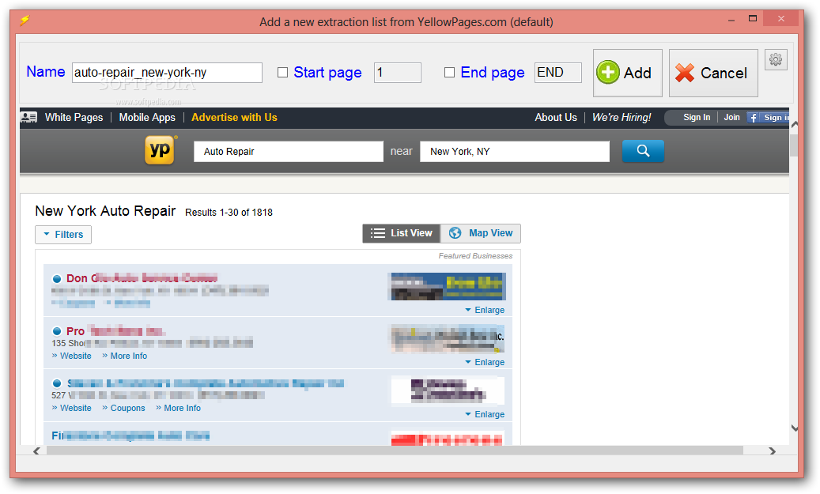
Task: Enlarge the 527 address listing ad
Action: (485, 414)
